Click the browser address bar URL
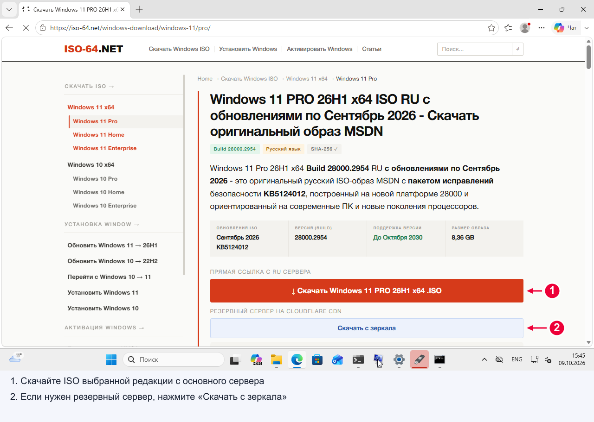 pos(130,28)
